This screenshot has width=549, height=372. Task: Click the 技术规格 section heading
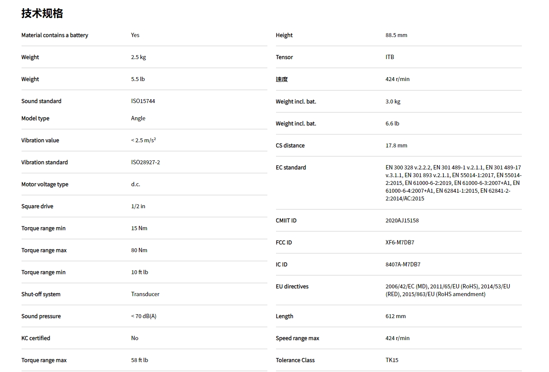pyautogui.click(x=42, y=13)
